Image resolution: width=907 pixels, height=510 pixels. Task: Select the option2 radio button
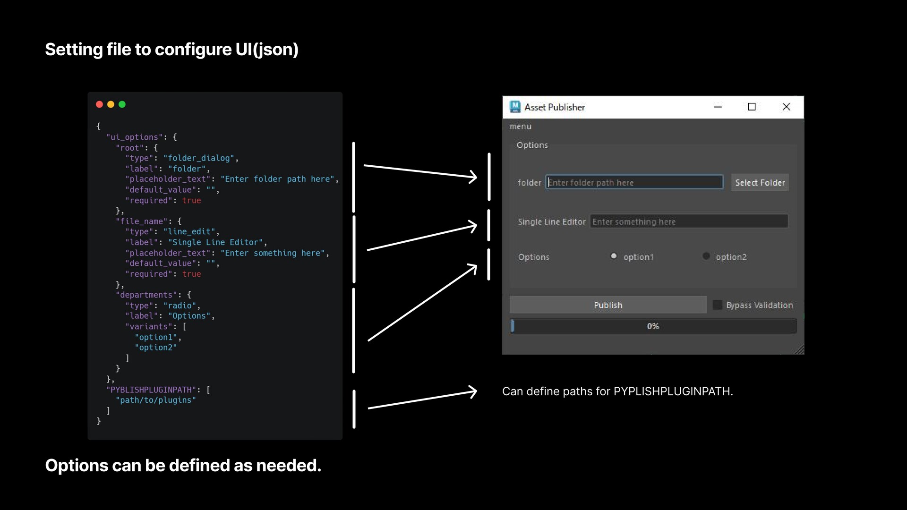pos(706,256)
